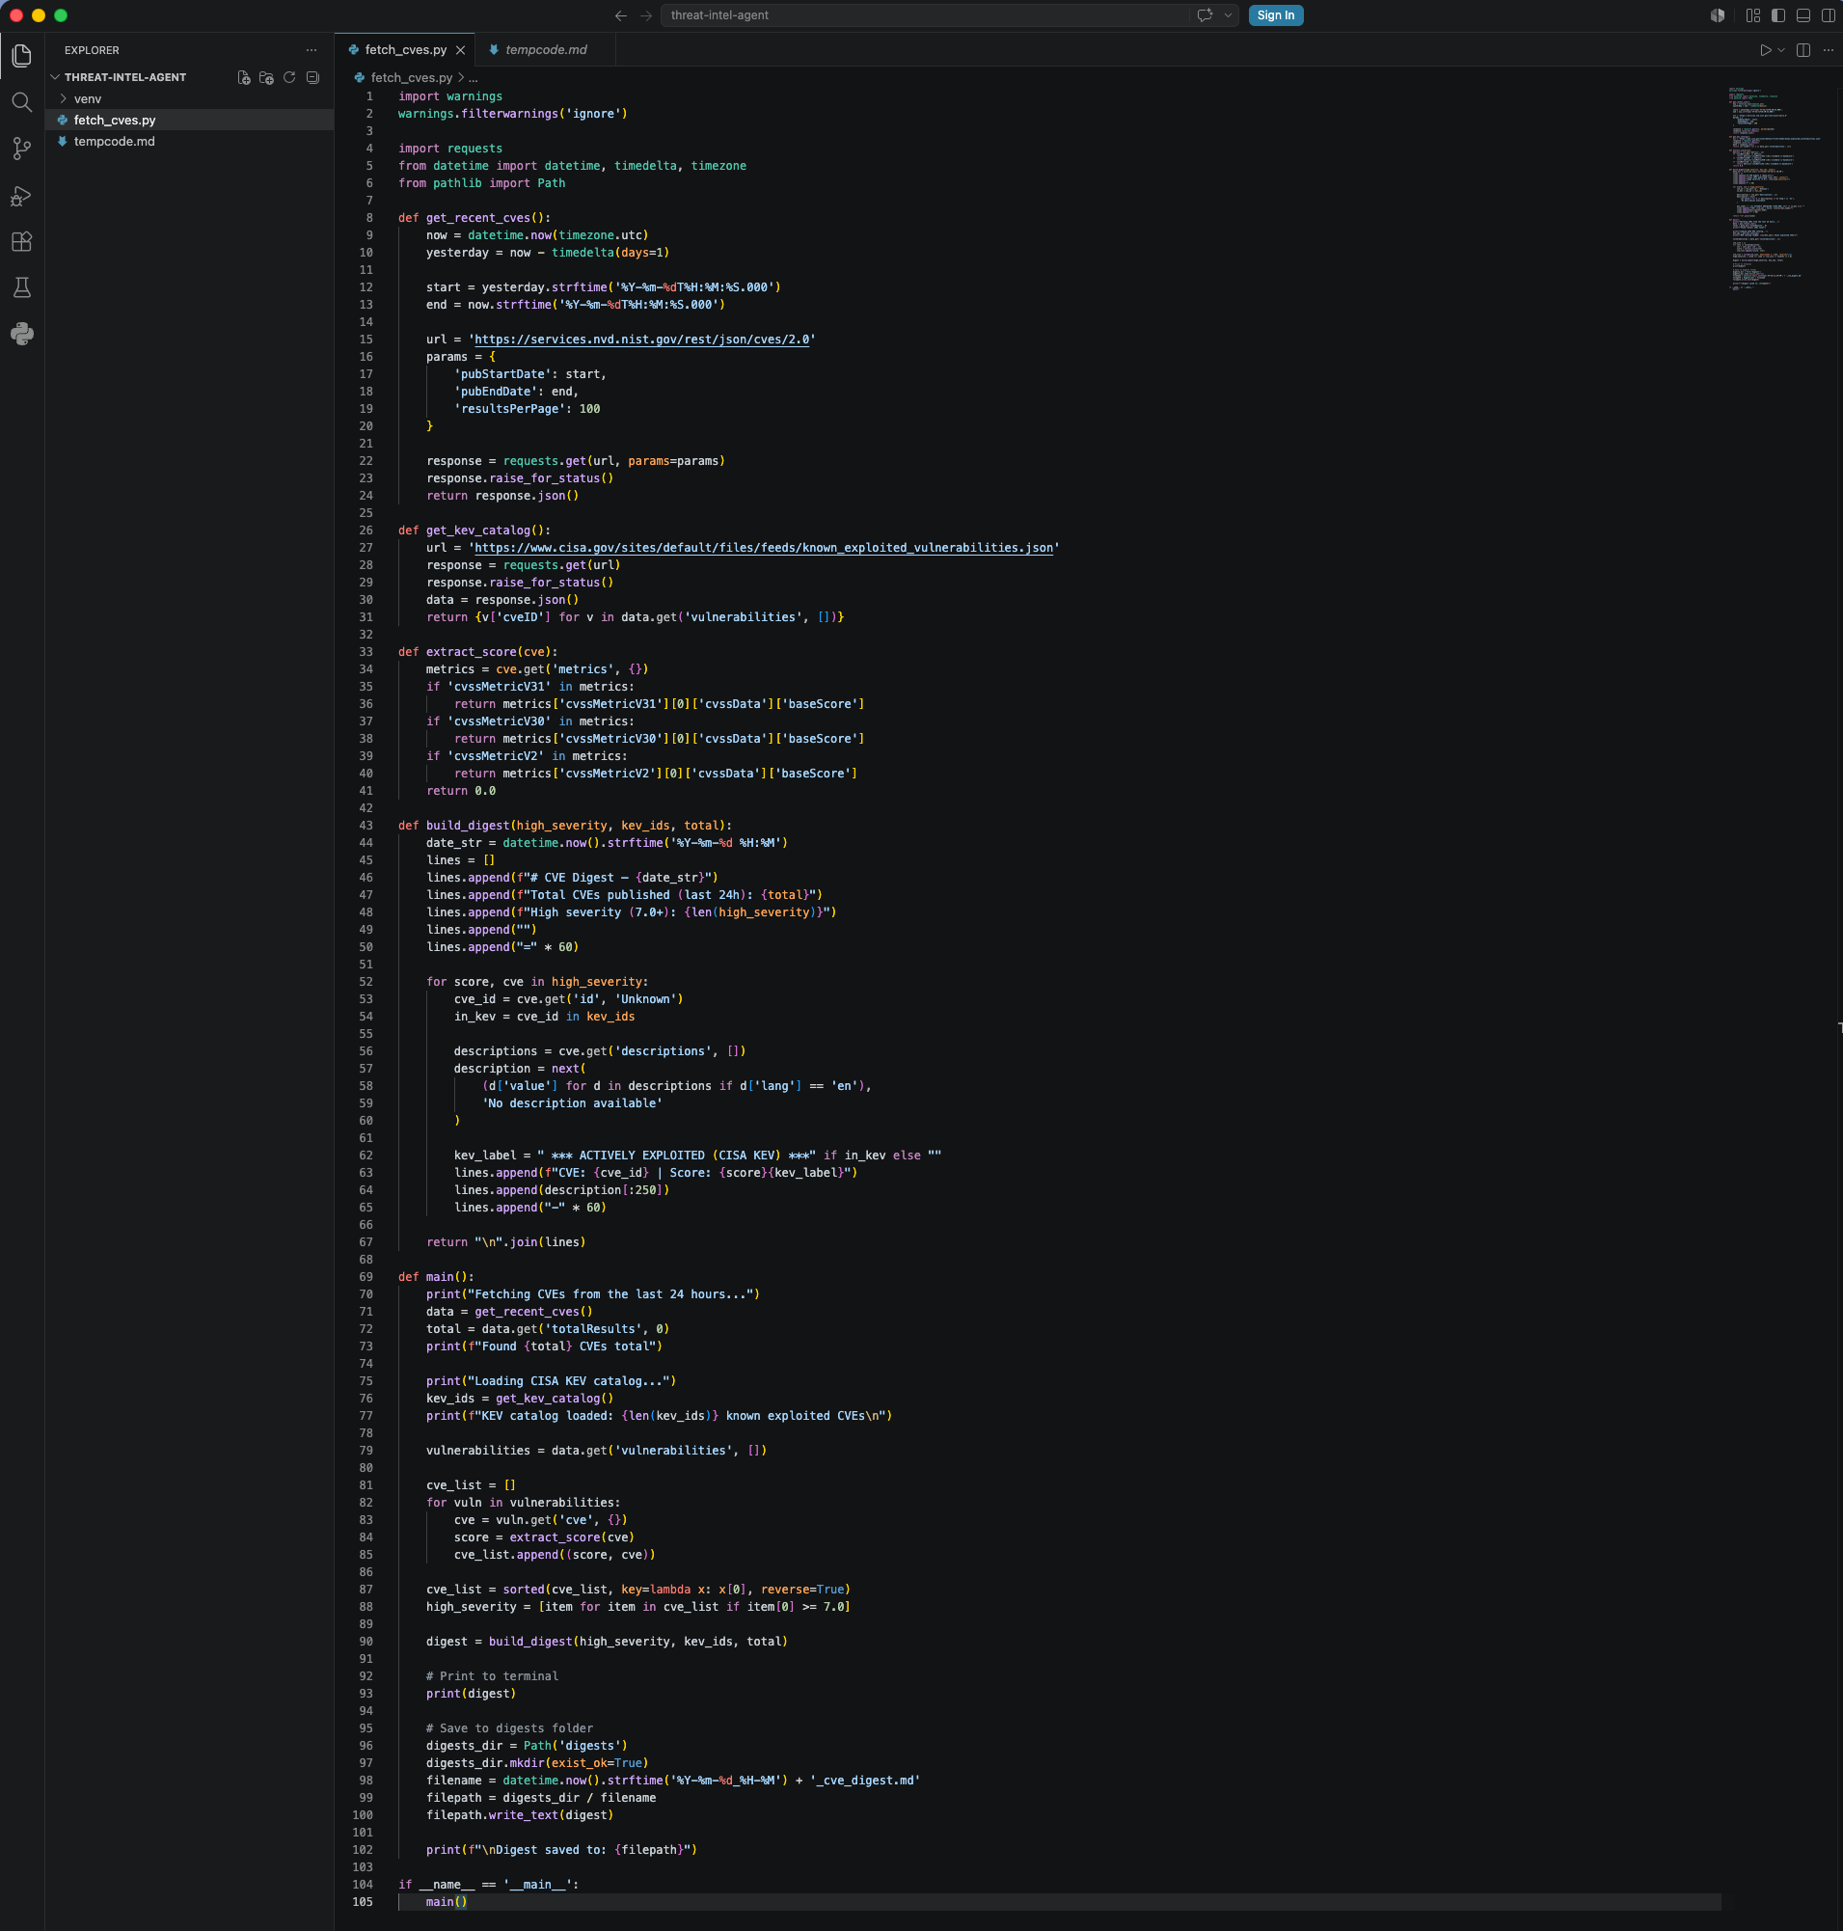
Task: Click line number 43 in the gutter
Action: pos(366,826)
